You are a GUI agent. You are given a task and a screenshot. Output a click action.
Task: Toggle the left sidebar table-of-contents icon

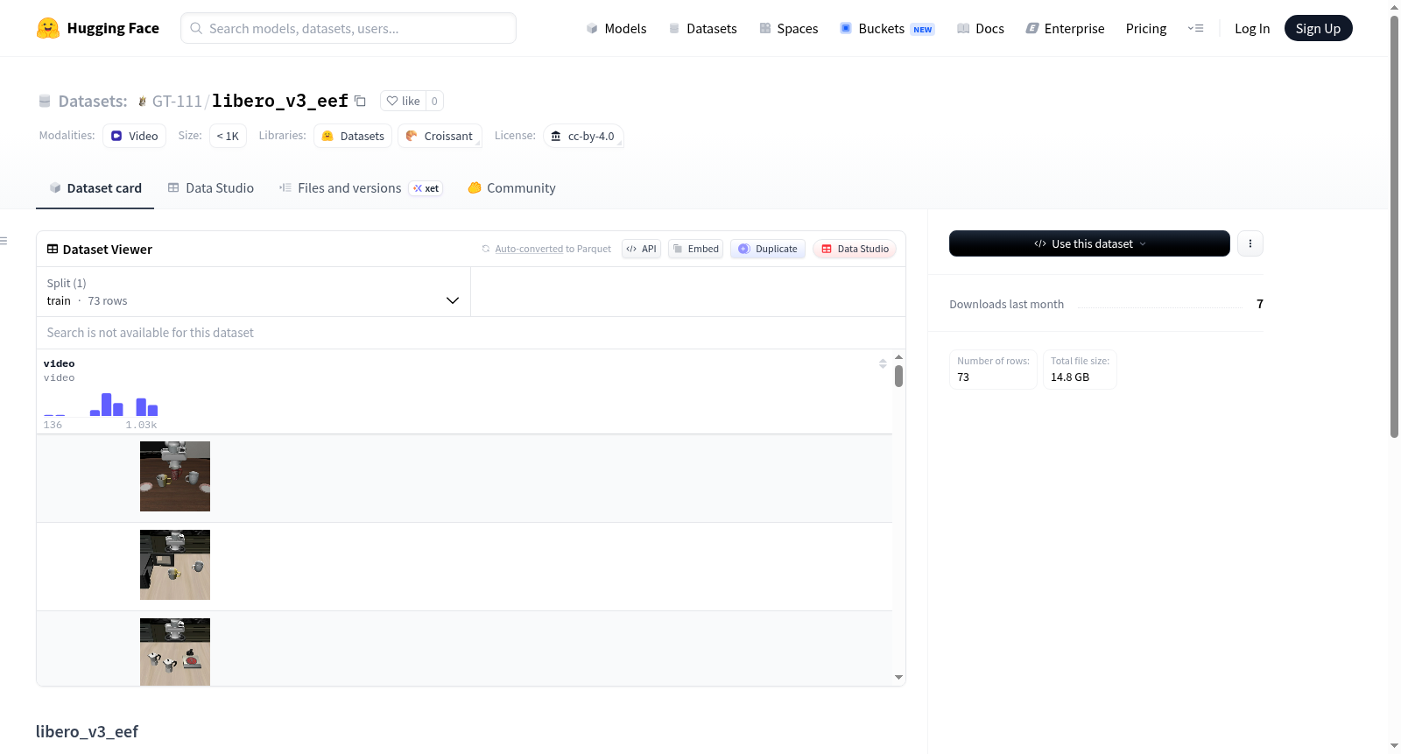4,241
